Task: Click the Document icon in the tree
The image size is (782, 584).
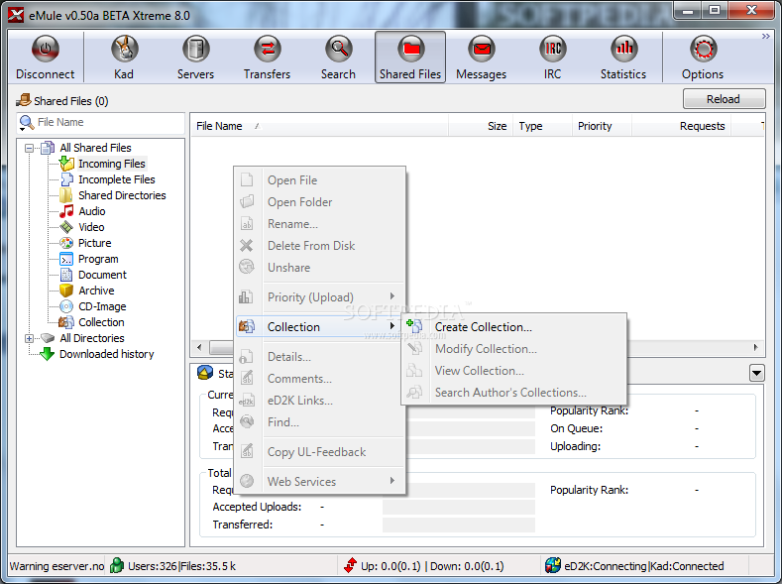Action: [x=66, y=275]
